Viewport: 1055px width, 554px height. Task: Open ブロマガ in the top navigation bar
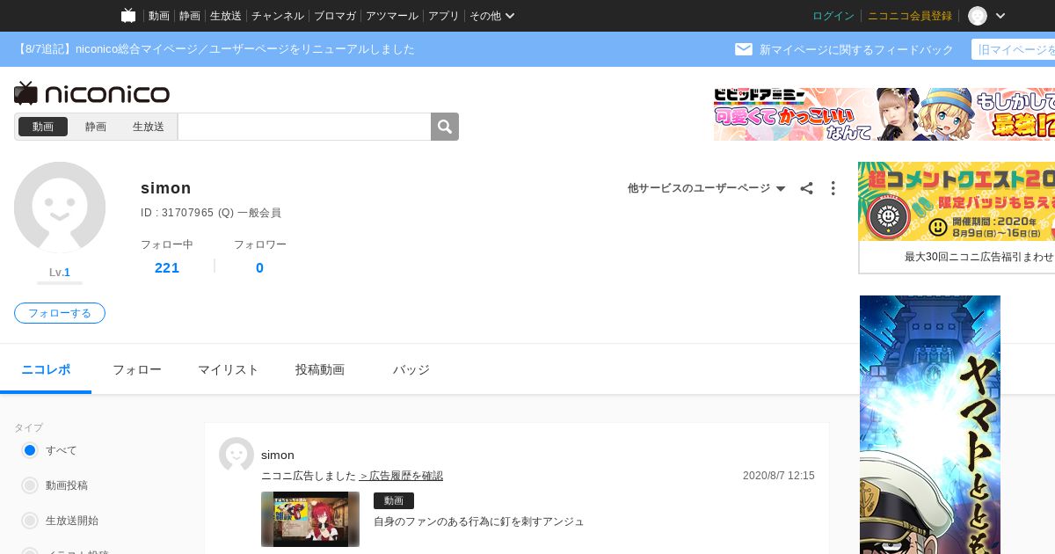pyautogui.click(x=335, y=16)
